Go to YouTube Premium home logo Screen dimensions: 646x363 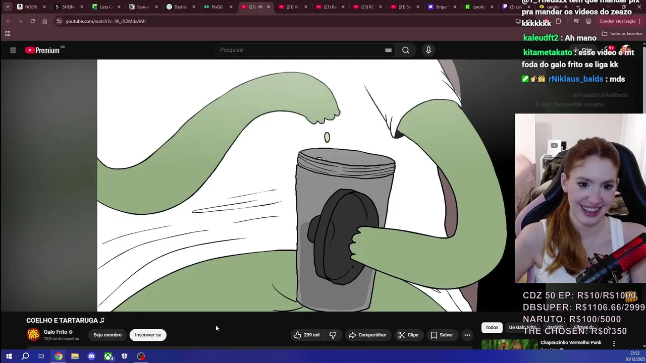[x=42, y=50]
